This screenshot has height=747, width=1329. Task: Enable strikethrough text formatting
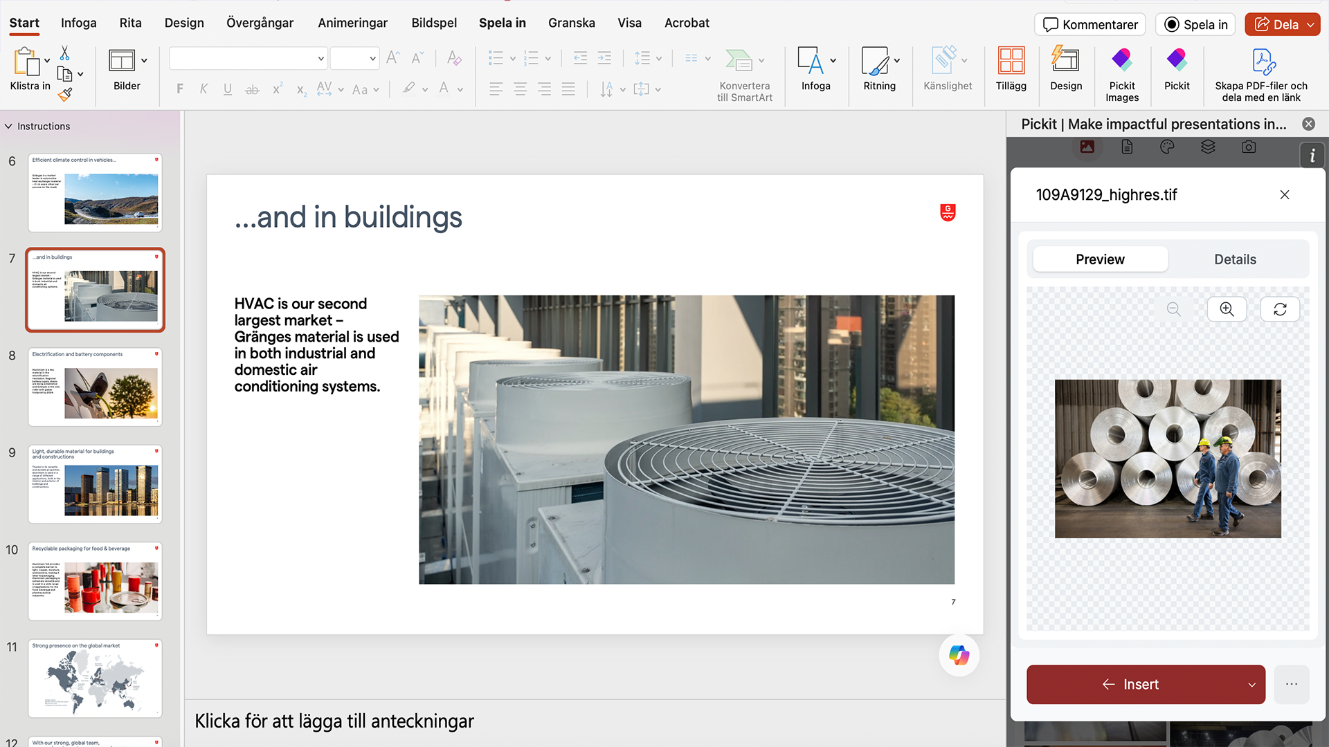tap(252, 89)
